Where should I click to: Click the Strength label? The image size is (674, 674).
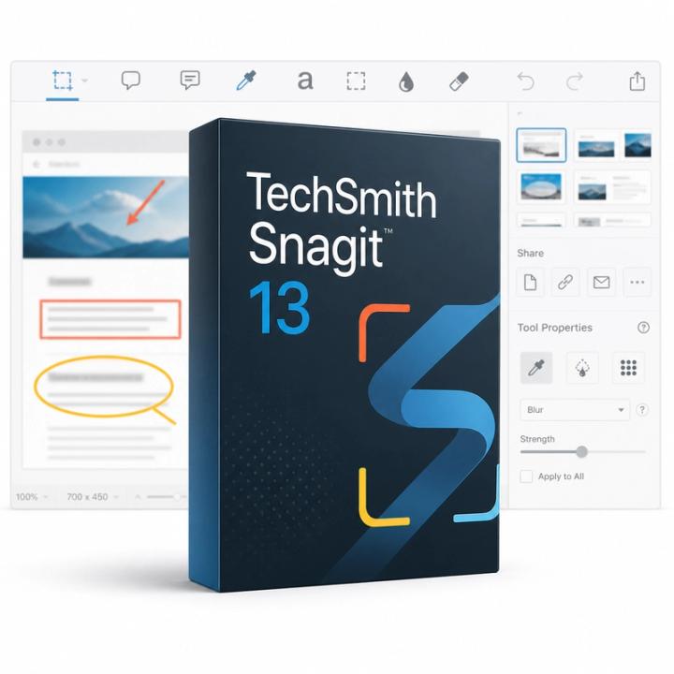(x=537, y=439)
